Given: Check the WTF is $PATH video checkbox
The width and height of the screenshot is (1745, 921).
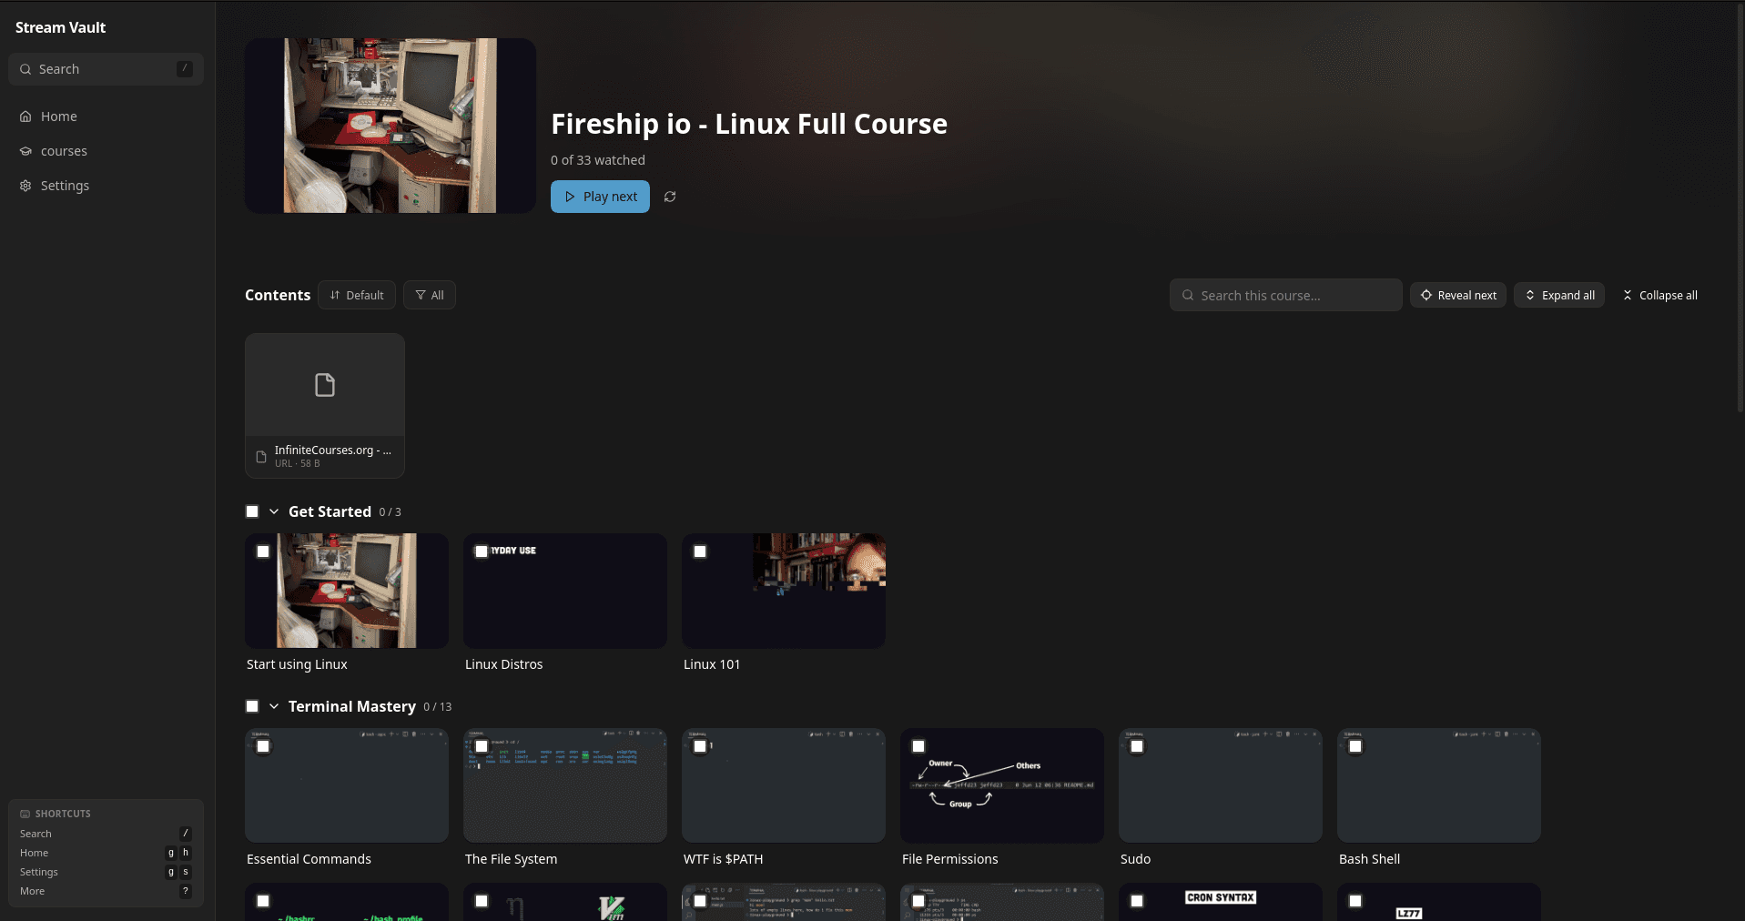Looking at the screenshot, I should [x=700, y=746].
